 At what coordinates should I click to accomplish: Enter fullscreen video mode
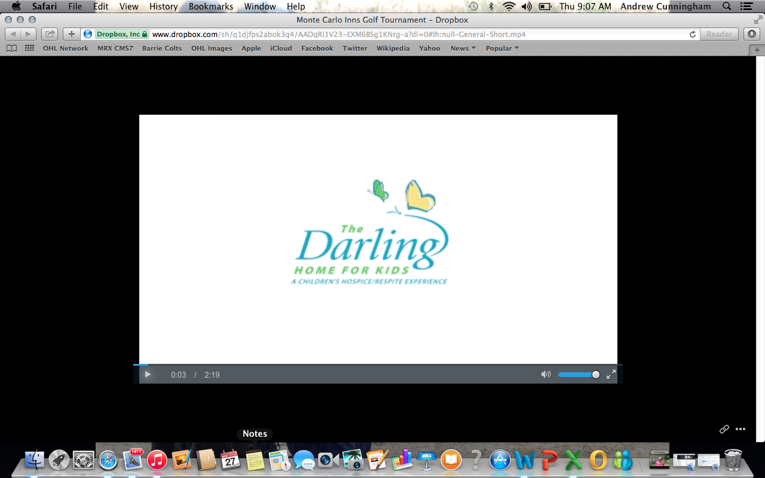(610, 375)
